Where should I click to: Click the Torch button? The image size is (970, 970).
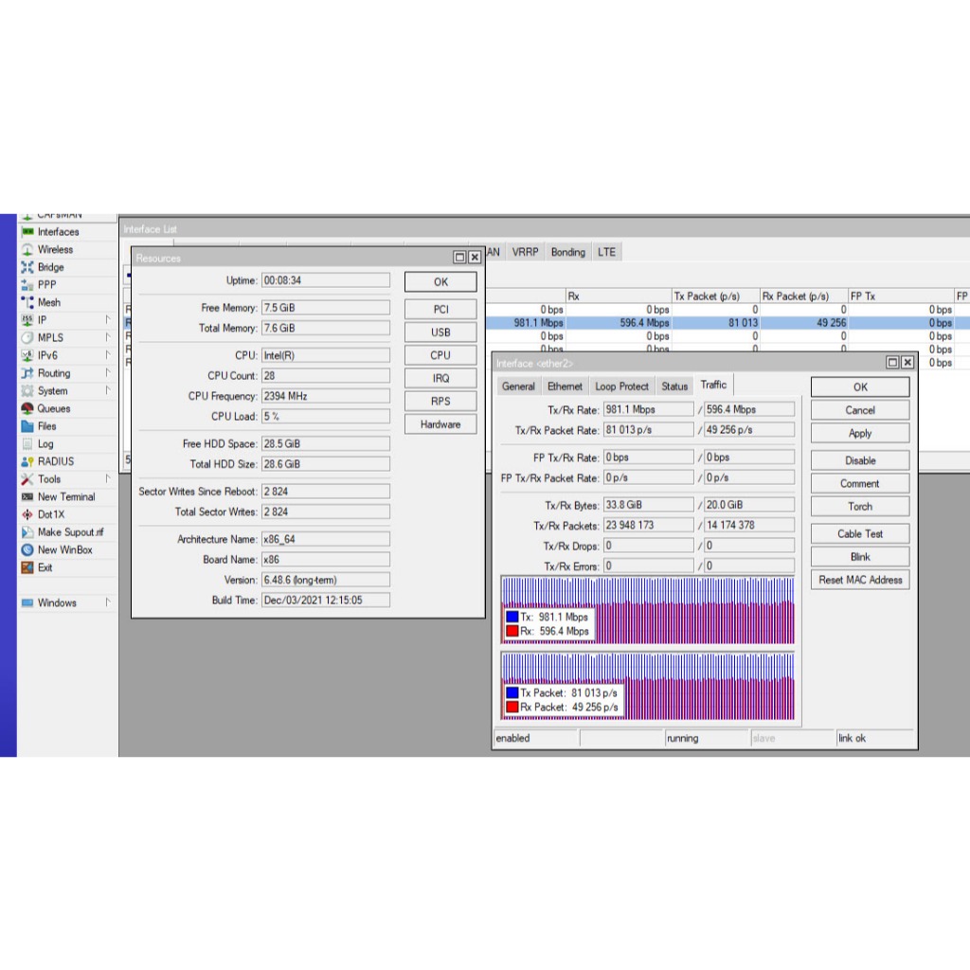(859, 507)
